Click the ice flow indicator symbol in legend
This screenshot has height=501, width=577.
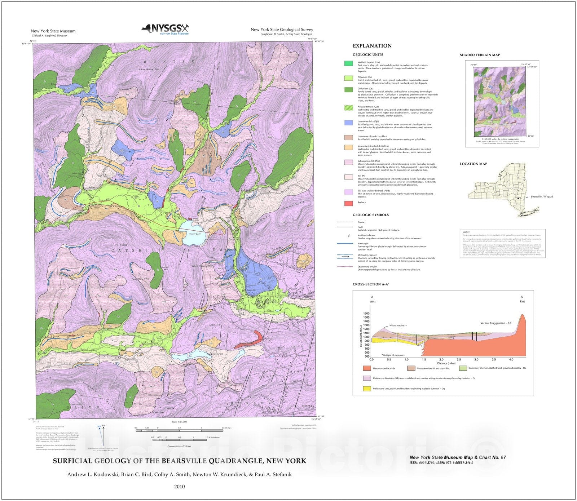pyautogui.click(x=348, y=236)
